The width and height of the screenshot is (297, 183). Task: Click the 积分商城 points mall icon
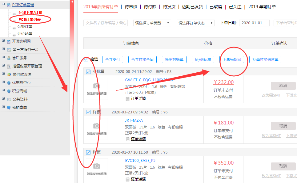pyautogui.click(x=9, y=91)
